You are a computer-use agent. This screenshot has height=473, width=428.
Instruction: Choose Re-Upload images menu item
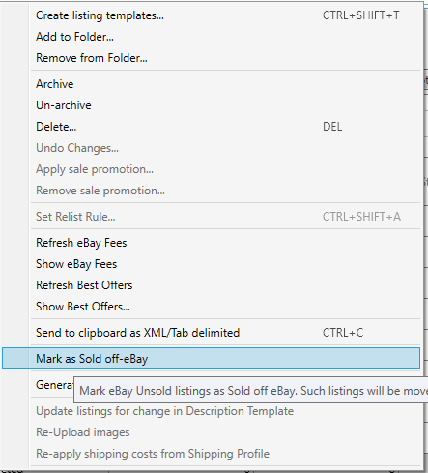coord(211,432)
